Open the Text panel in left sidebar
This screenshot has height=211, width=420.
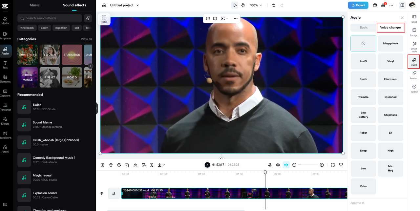tap(5, 65)
